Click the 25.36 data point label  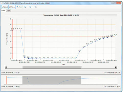coord(16,29)
